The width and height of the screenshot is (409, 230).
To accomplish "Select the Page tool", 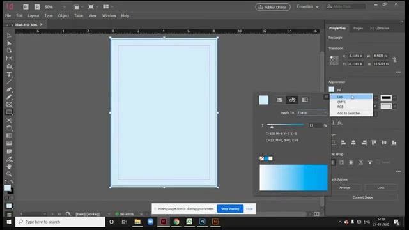I will pyautogui.click(x=9, y=50).
